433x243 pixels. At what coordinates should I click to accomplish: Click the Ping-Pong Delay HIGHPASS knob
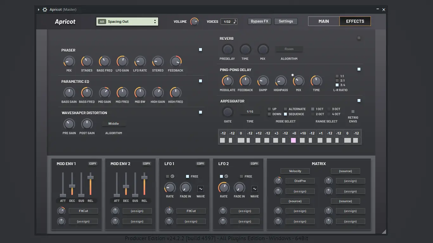281,81
